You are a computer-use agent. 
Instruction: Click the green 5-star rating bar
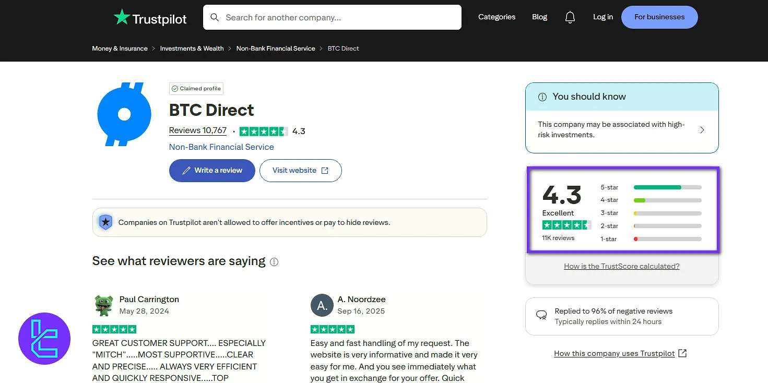tap(657, 187)
